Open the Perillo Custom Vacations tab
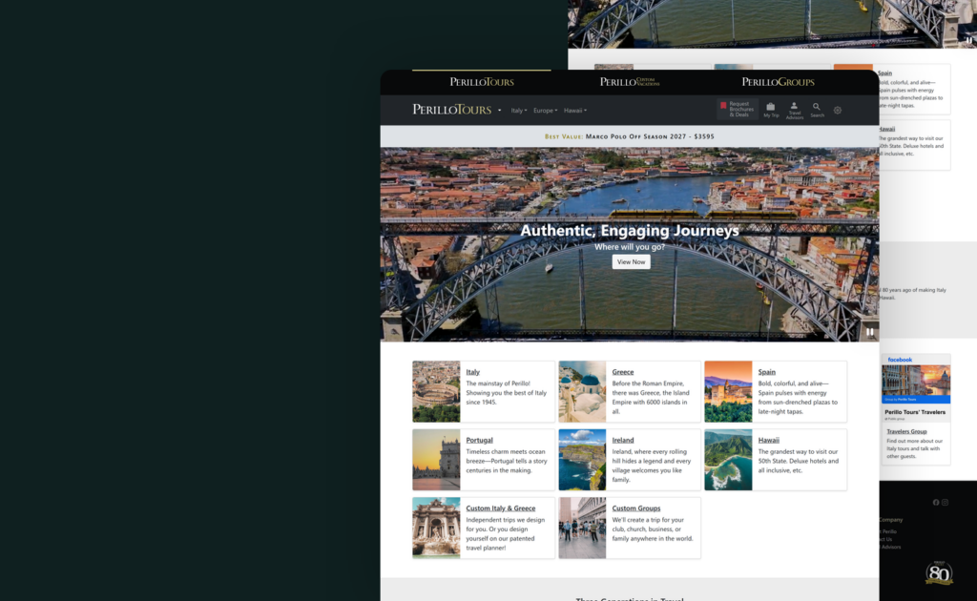The height and width of the screenshot is (601, 977). tap(630, 82)
